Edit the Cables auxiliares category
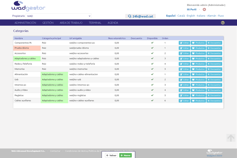The height and width of the screenshot is (158, 237). 184,101
